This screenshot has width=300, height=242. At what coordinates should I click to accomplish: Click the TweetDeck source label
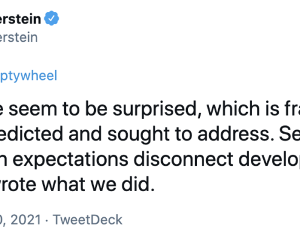tap(87, 220)
